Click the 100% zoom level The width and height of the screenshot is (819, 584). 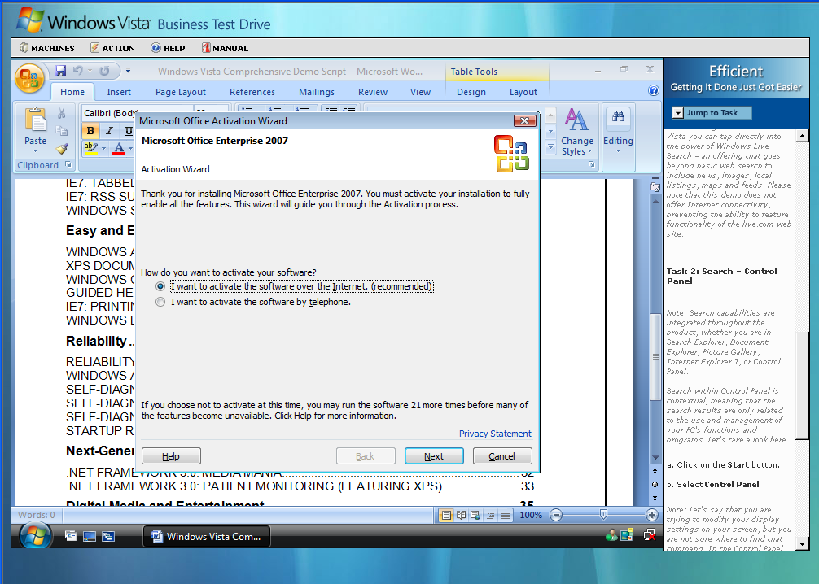click(x=531, y=515)
